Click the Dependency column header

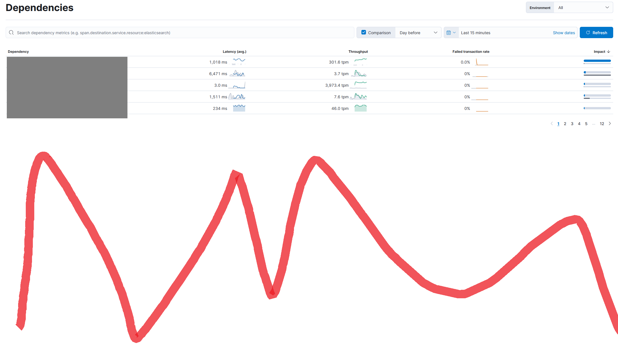(18, 51)
